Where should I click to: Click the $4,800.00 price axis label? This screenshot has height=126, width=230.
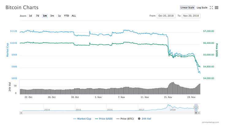coord(209,67)
